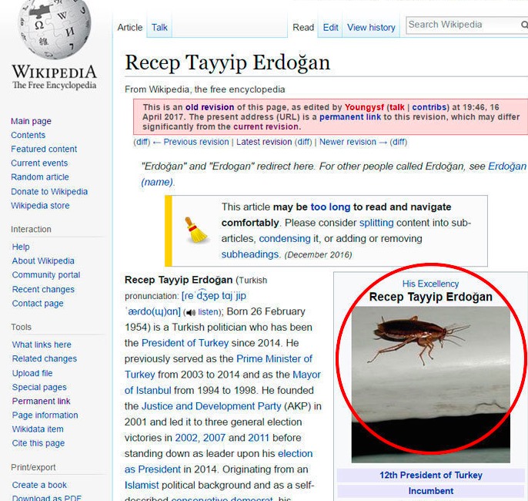The height and width of the screenshot is (501, 528).
Task: Open Contents sidebar link
Action: click(x=28, y=135)
